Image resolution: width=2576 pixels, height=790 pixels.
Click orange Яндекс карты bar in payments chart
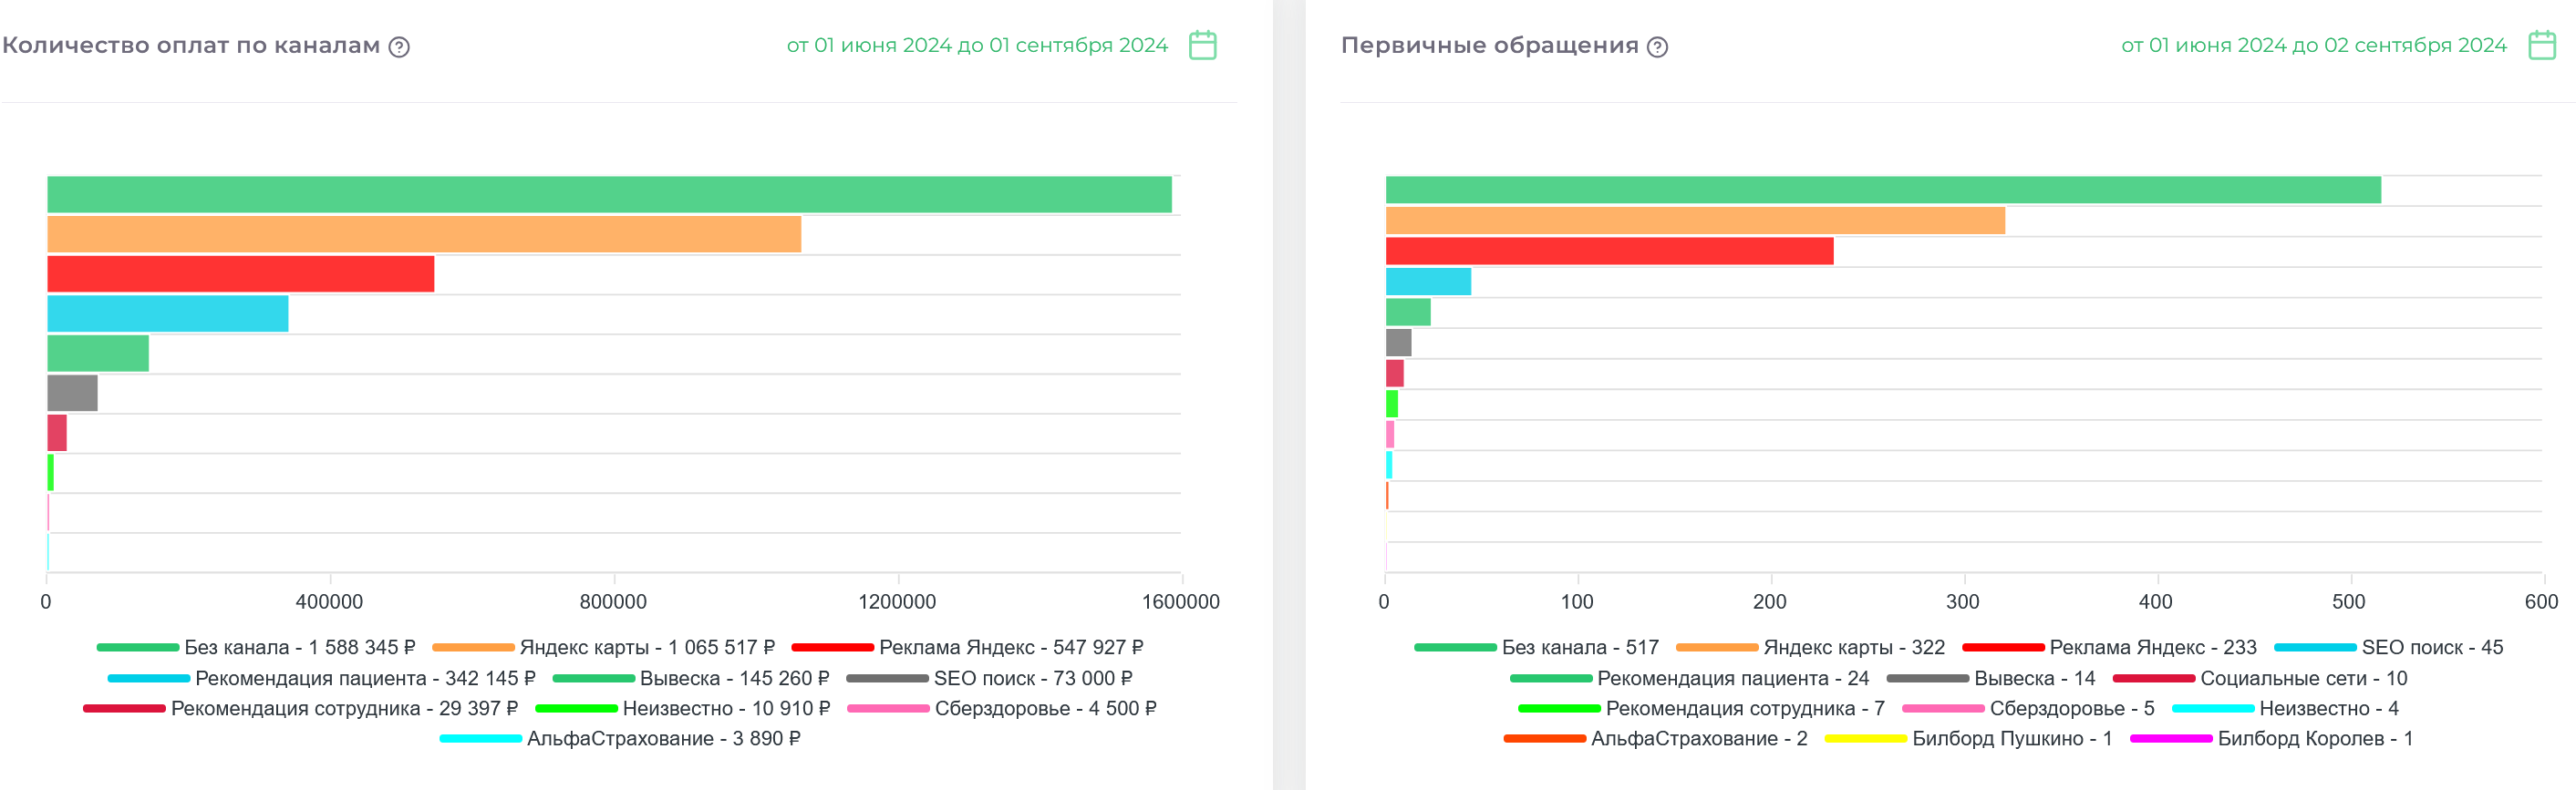[x=424, y=233]
